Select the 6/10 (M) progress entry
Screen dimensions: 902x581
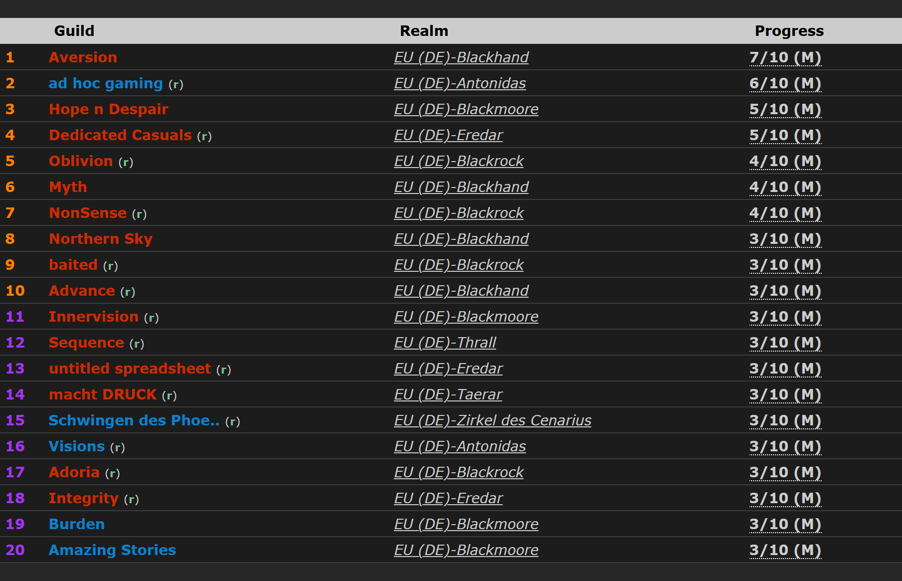coord(785,83)
